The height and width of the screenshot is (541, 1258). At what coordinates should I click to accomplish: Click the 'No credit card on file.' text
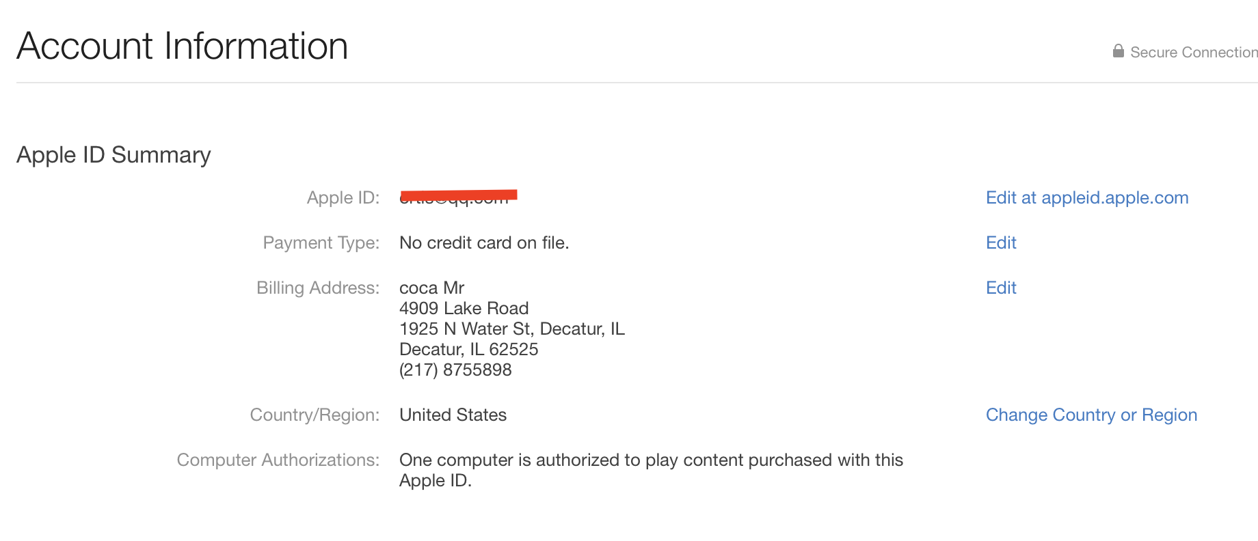click(x=484, y=242)
